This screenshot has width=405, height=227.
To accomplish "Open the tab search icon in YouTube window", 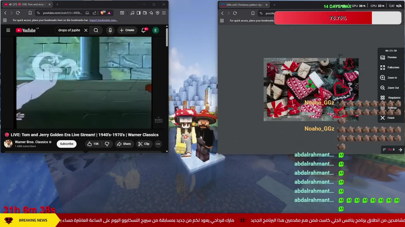I will tap(122, 13).
